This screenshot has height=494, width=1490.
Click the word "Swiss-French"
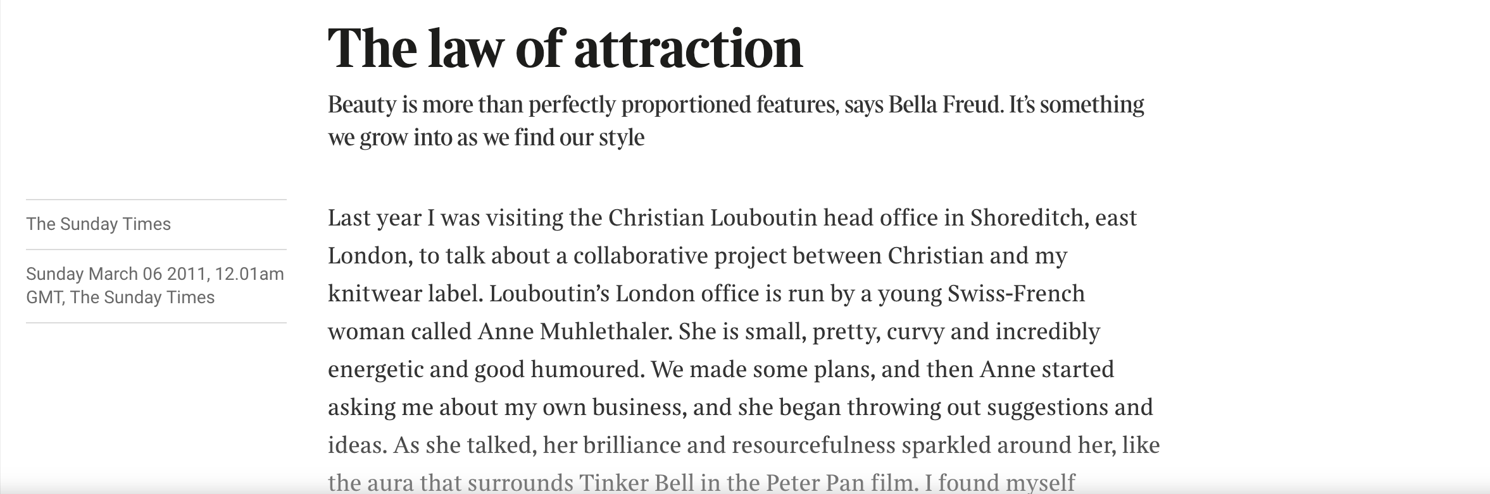click(x=1016, y=294)
